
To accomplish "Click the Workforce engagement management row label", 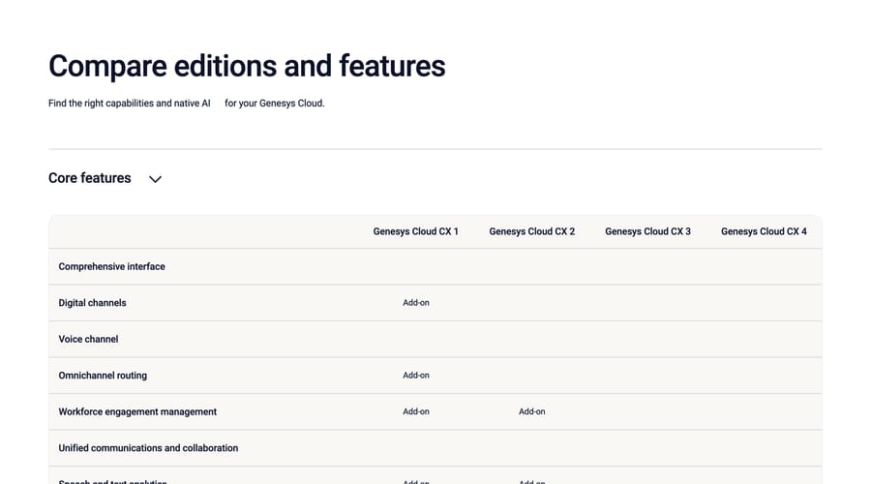I will (137, 411).
